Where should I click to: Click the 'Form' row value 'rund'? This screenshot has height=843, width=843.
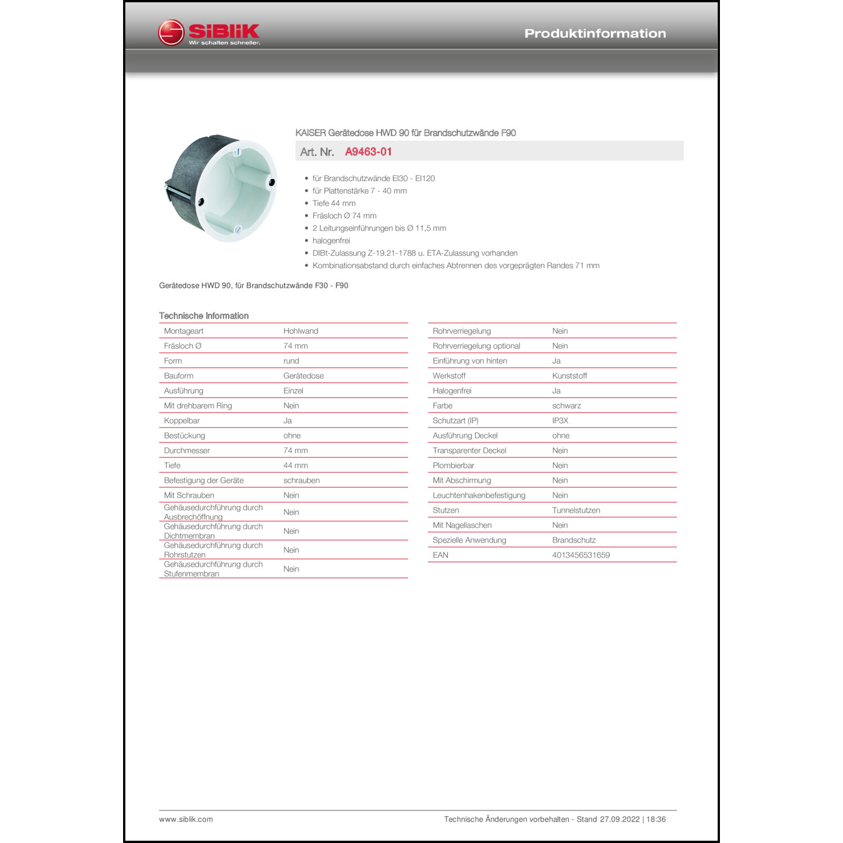tap(291, 361)
